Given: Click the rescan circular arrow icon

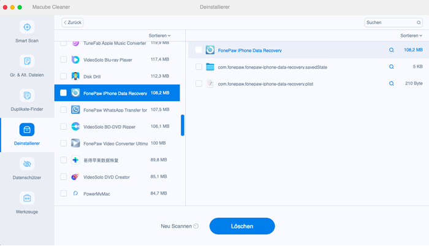Looking at the screenshot, I should point(196,226).
